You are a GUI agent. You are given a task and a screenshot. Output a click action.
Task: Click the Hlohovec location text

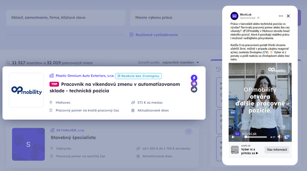click(63, 102)
